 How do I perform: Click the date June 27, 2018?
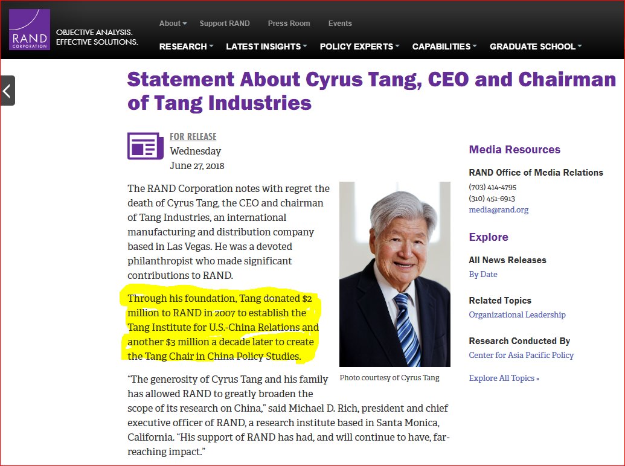click(x=197, y=165)
